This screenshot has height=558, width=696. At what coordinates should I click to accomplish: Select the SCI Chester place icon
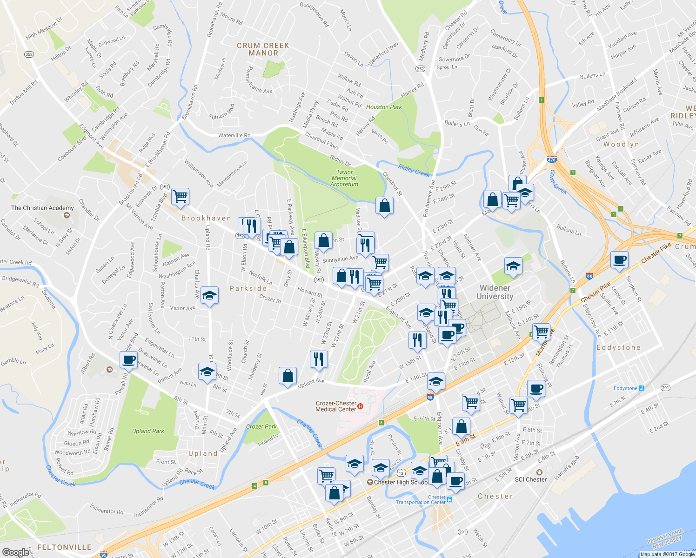pyautogui.click(x=540, y=472)
